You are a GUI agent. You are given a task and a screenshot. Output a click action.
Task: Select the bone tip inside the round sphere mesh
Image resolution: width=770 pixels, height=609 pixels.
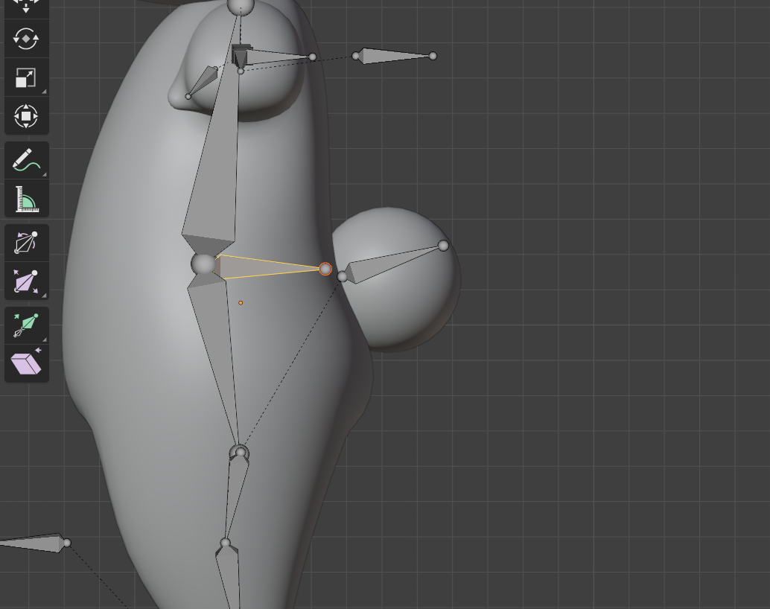(443, 246)
